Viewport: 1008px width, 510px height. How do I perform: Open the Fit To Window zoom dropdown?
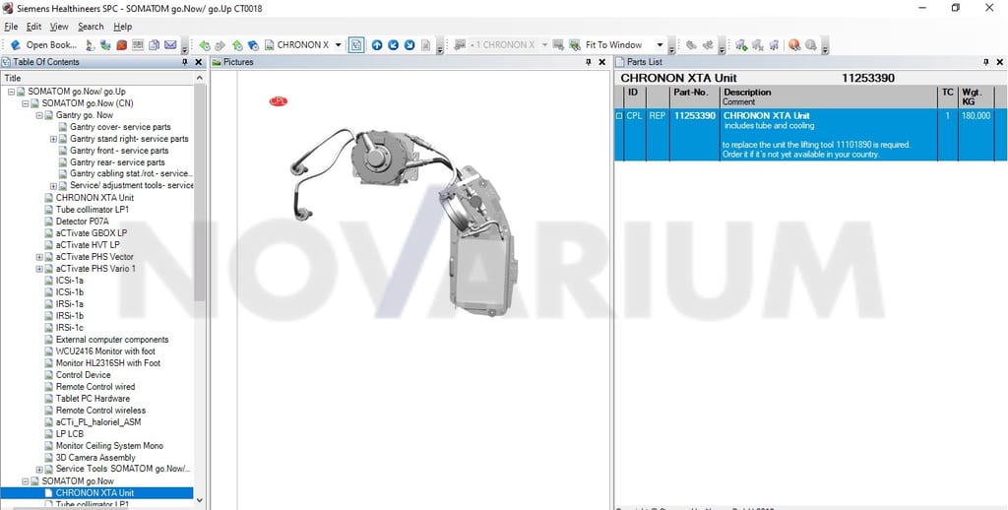(660, 45)
